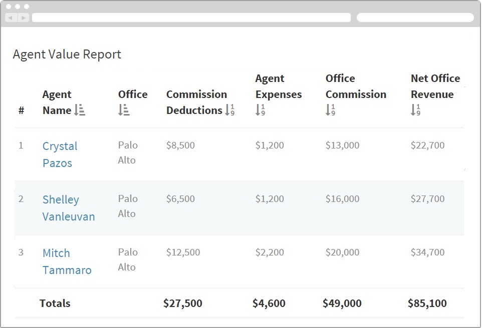Viewport: 482px width, 328px height.
Task: Click the Office Commission sort icon
Action: coord(330,110)
